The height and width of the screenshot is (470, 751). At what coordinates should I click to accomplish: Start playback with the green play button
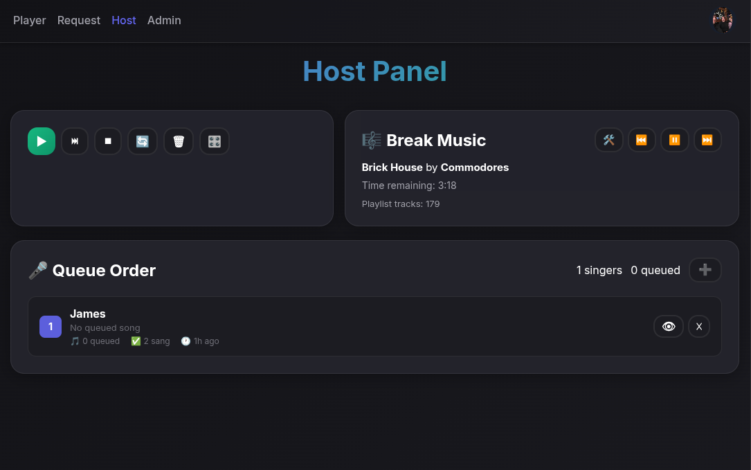click(x=42, y=141)
